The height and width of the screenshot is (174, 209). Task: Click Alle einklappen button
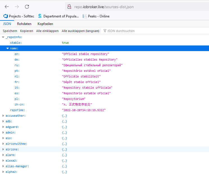pos(47,31)
